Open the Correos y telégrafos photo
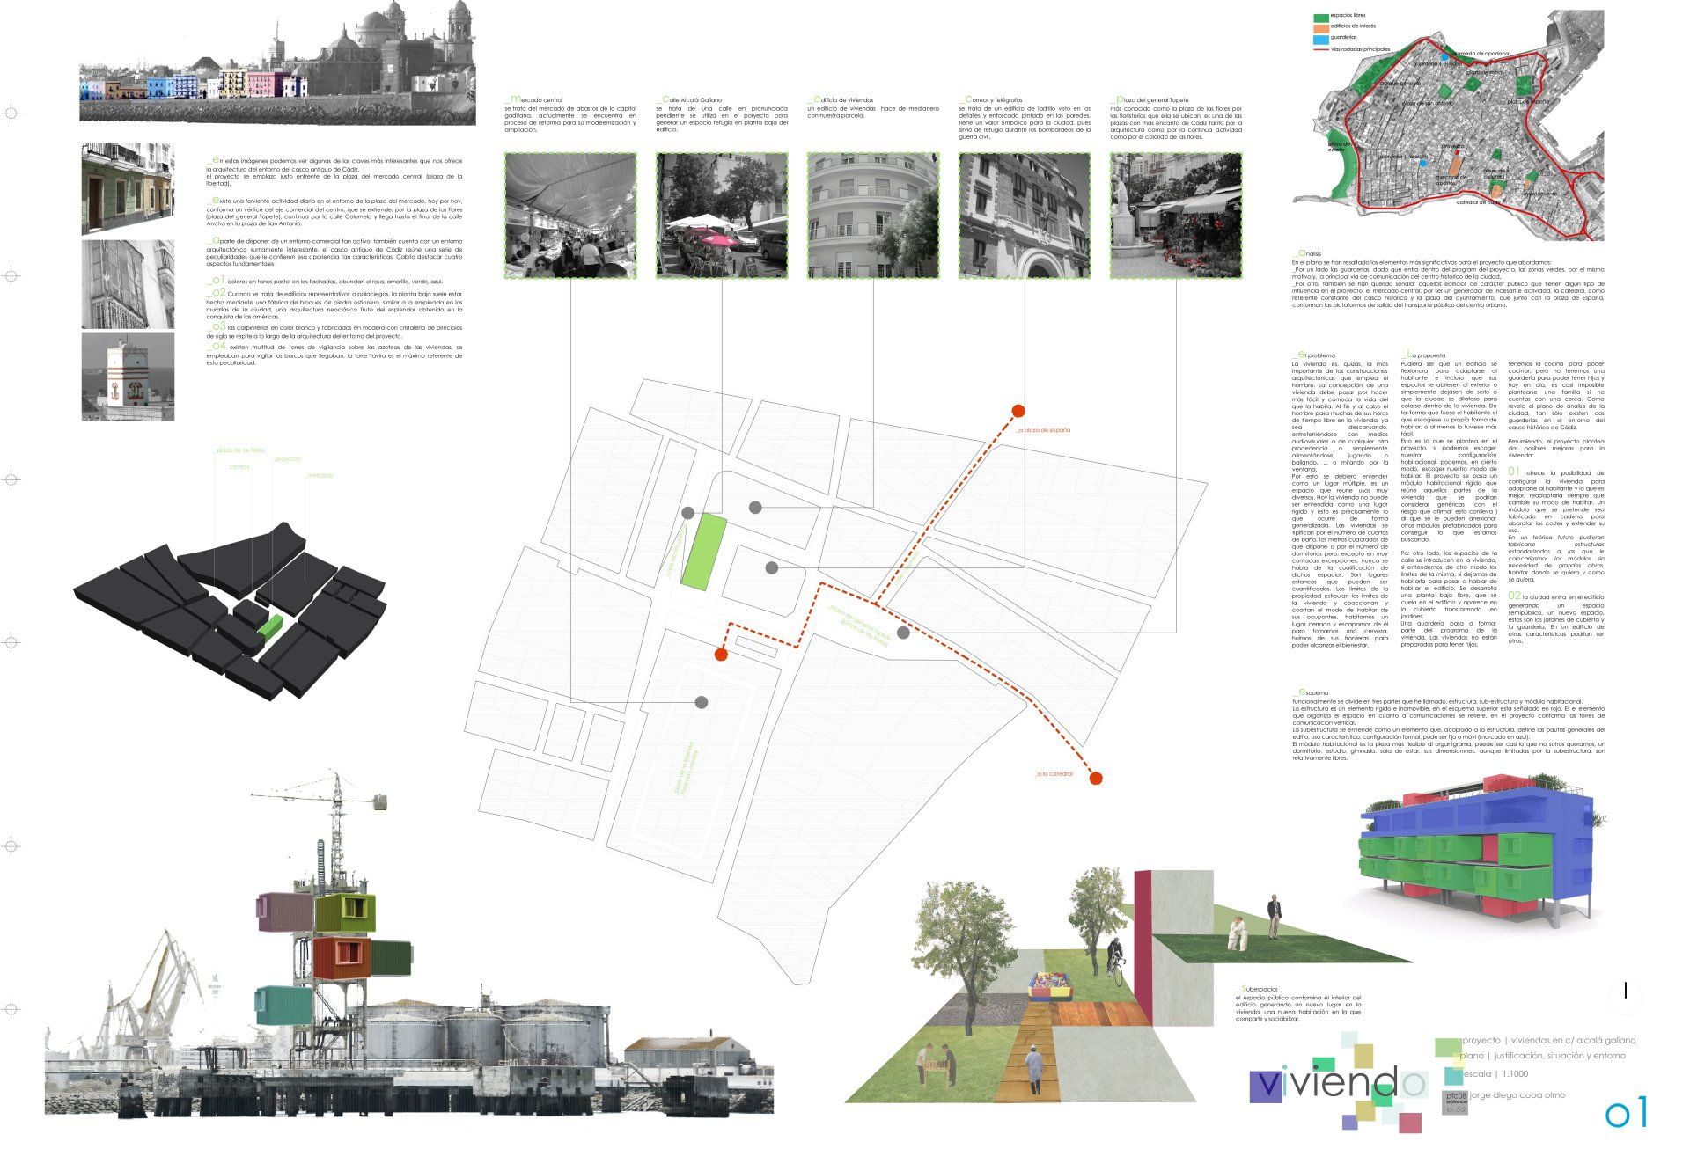 (1025, 216)
